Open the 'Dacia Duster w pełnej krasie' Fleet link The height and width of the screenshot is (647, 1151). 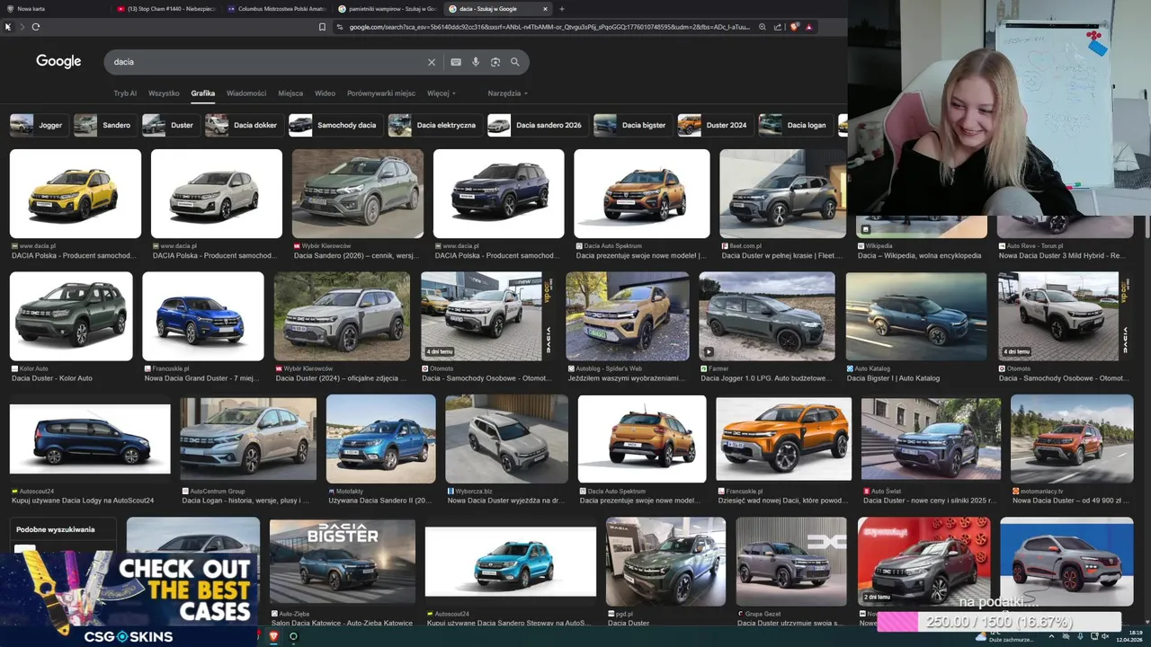coord(782,255)
